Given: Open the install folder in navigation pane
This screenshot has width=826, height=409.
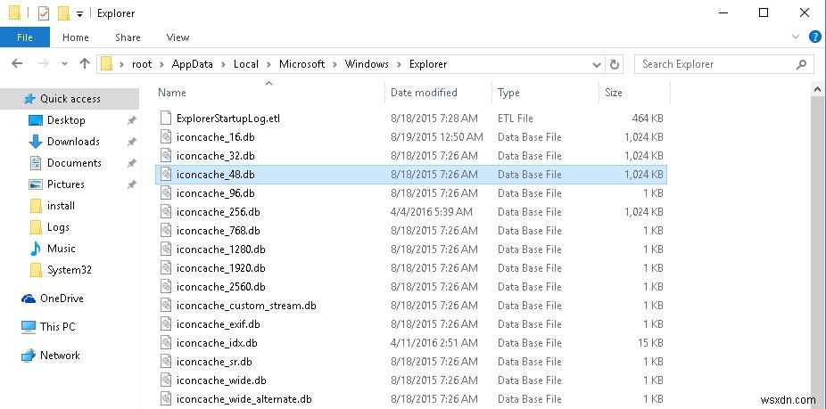Looking at the screenshot, I should [61, 206].
